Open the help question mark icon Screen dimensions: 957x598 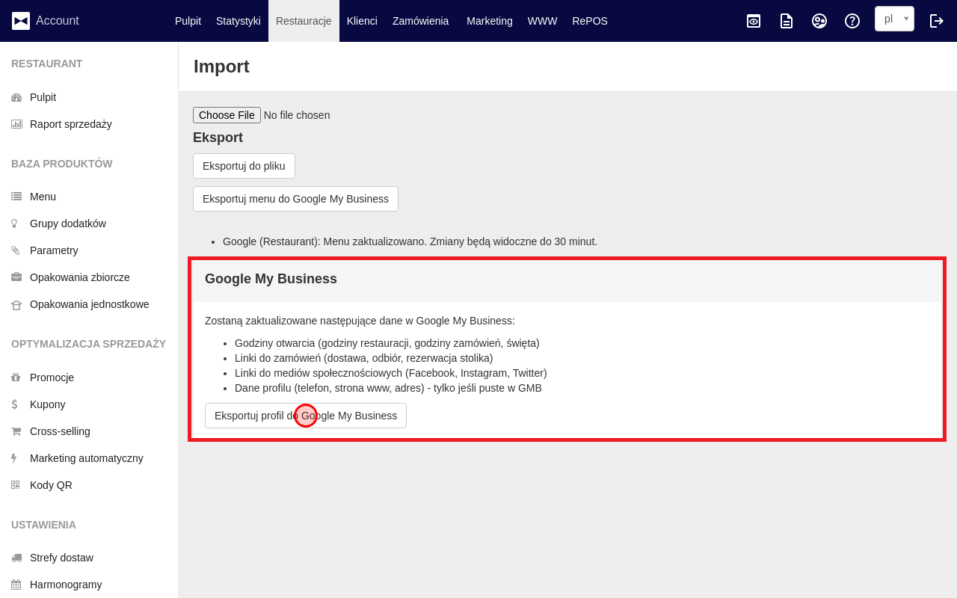pos(852,21)
